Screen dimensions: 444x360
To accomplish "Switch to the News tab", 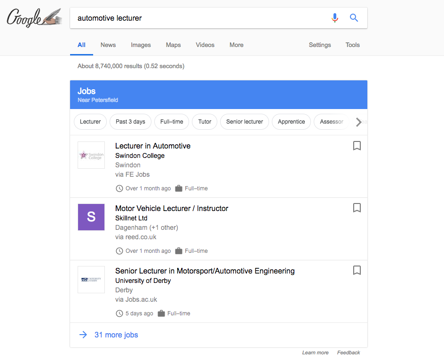I will tap(108, 45).
